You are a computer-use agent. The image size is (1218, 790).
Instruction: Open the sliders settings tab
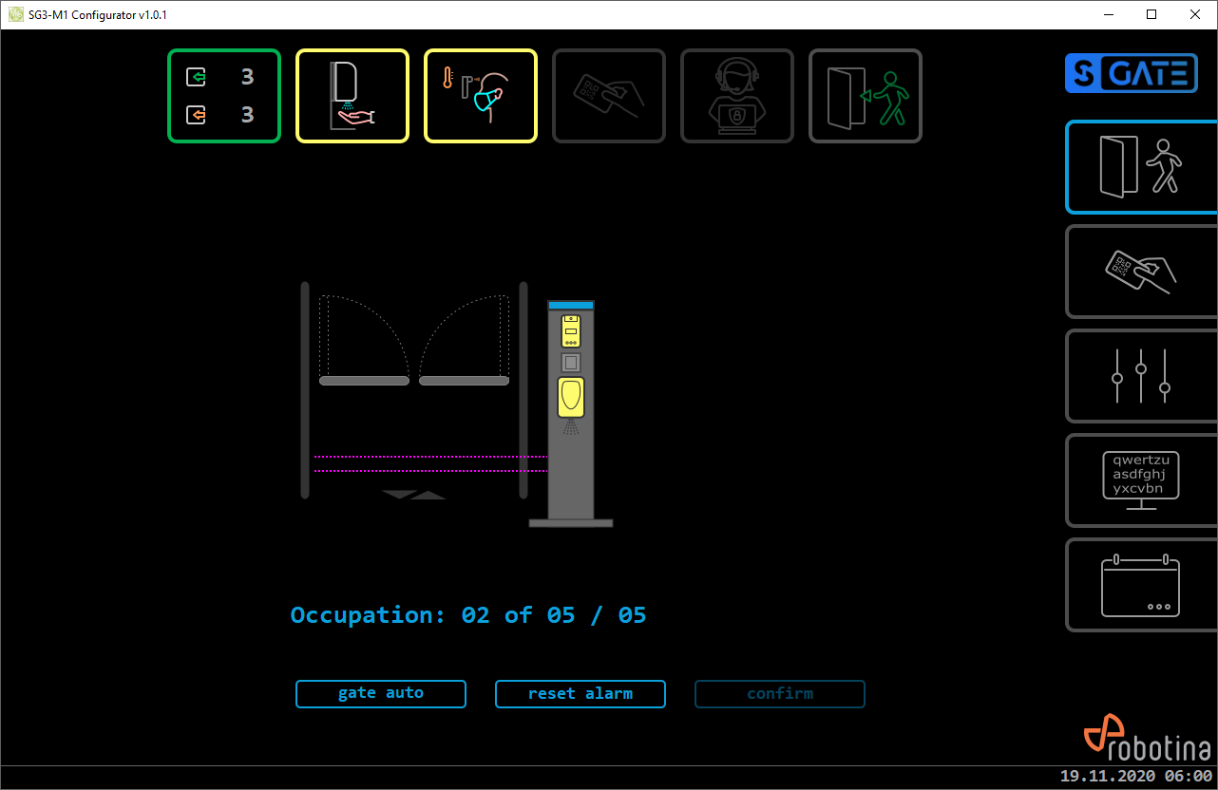pyautogui.click(x=1140, y=376)
